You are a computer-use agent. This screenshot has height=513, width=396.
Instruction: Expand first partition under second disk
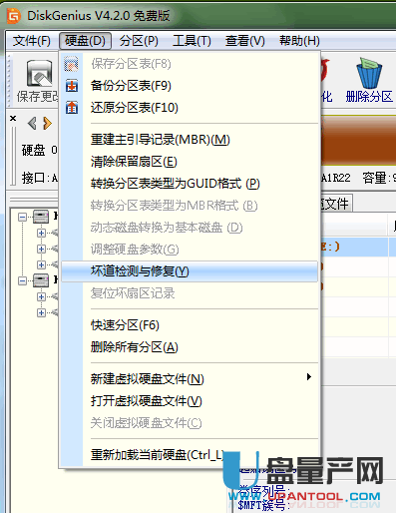pos(41,296)
